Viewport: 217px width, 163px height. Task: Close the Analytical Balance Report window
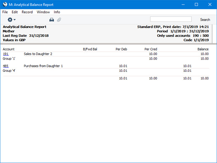click(x=210, y=5)
